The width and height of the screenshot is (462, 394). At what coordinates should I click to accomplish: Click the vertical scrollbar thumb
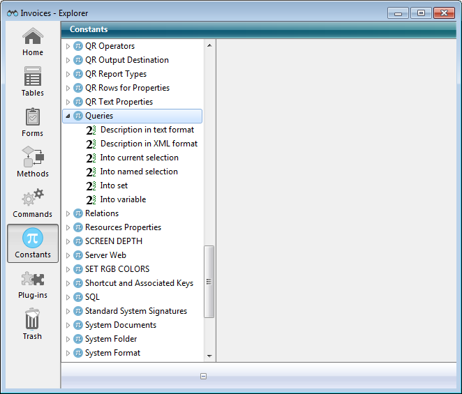[209, 281]
